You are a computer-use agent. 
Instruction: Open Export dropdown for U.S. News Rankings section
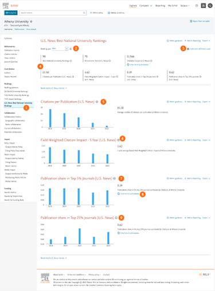[206, 41]
